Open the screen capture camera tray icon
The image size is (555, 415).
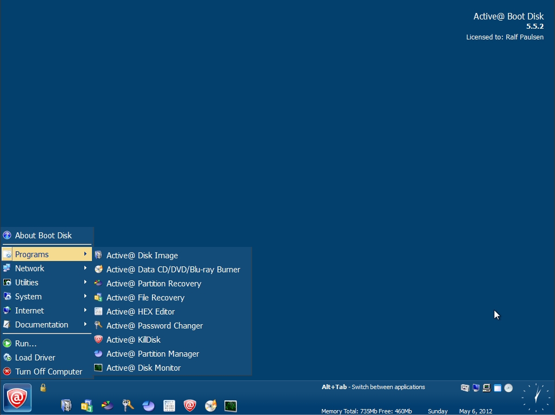coord(465,388)
